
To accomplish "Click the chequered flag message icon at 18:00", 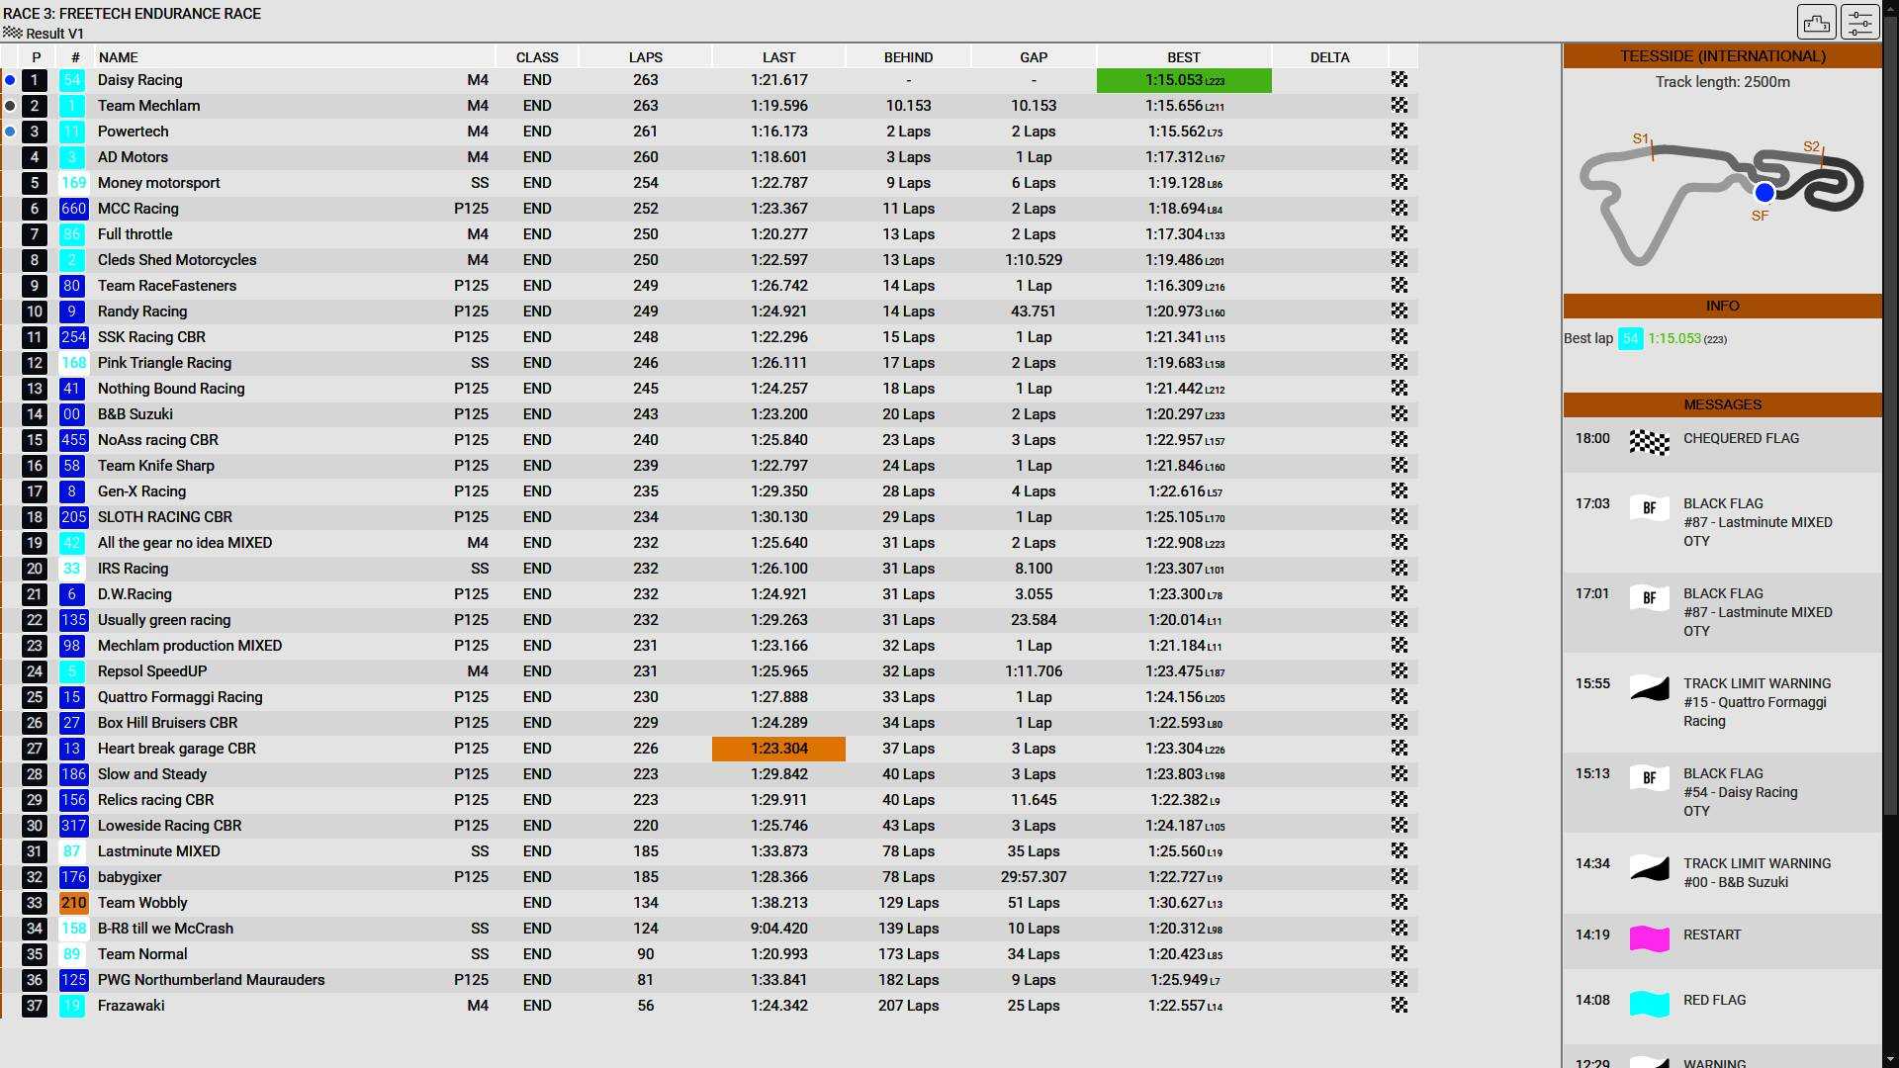I will coord(1649,442).
